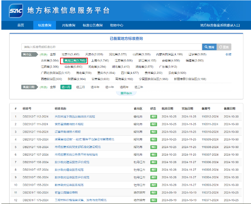Open standard 智慧公园建设导则
251x204 pixels.
[x=66, y=193]
